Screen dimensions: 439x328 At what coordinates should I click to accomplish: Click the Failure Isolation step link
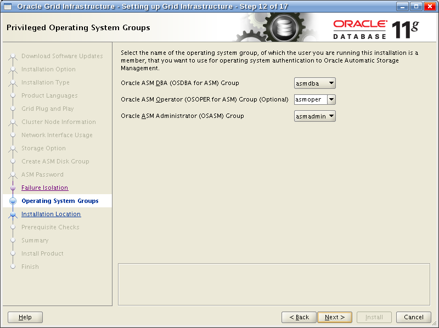click(x=44, y=188)
